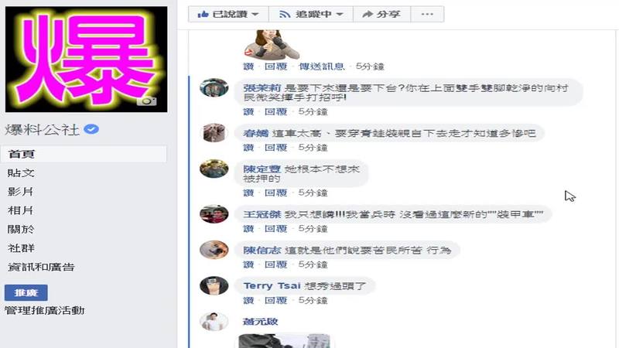619x348 pixels.
Task: Reply to 陳定豐's comment via 回覆
Action: (275, 193)
